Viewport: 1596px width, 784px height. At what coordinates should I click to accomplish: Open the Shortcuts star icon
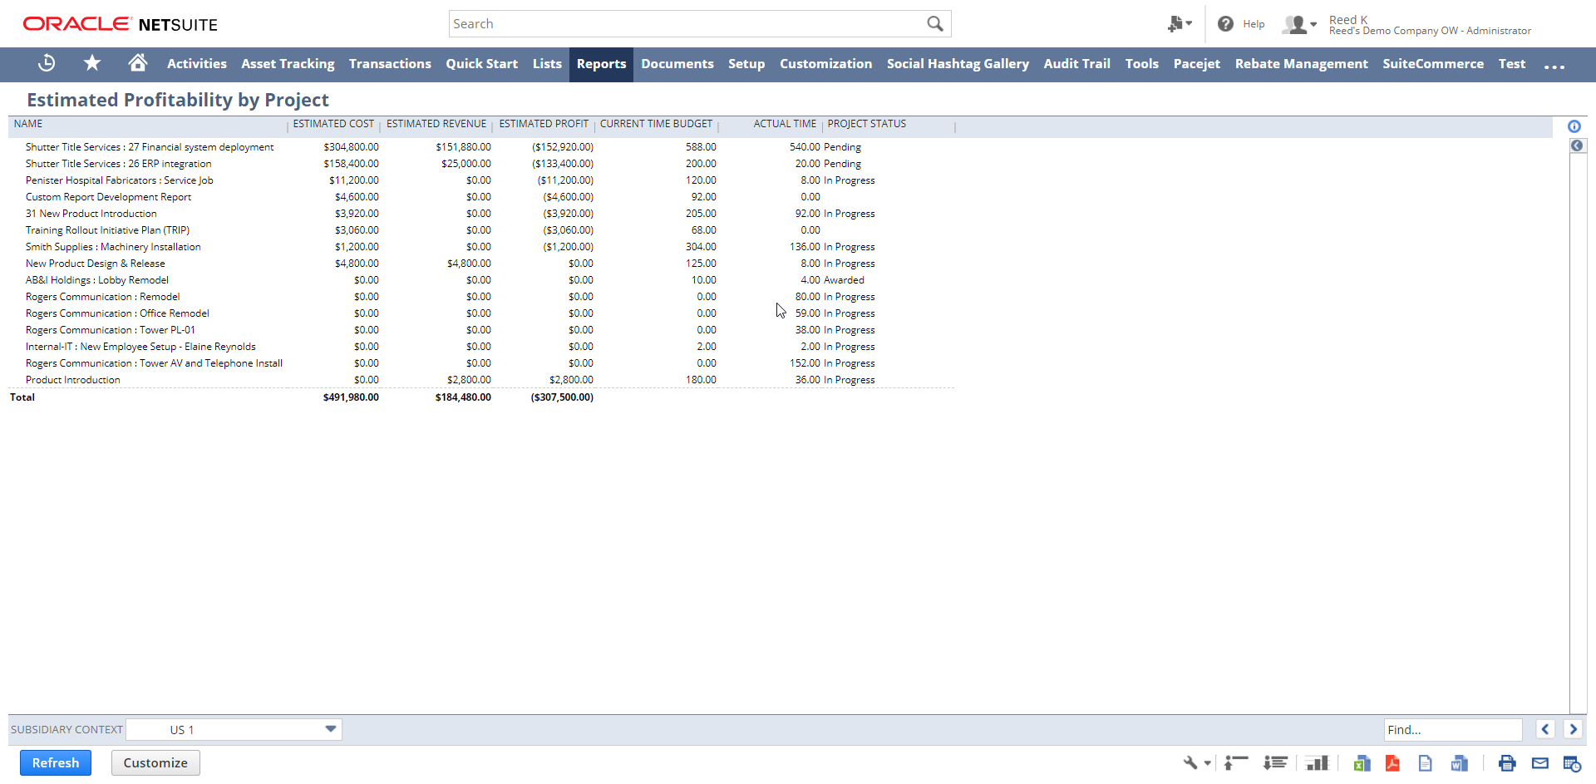92,63
